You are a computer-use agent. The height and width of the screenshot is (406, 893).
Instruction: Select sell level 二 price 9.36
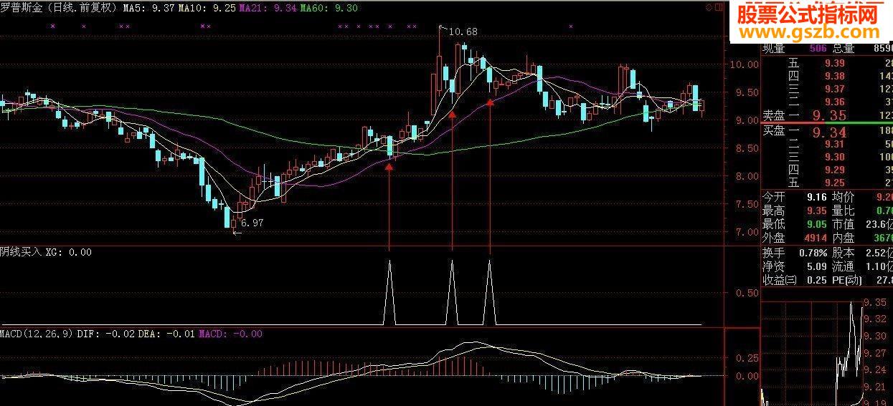[834, 102]
